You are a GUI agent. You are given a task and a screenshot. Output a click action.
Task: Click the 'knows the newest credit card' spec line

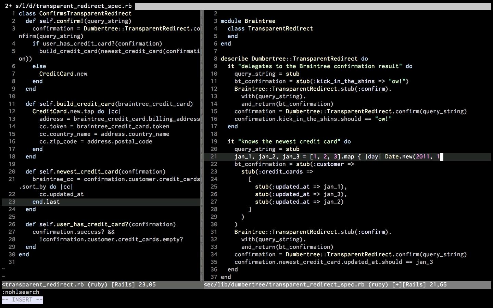289,141
